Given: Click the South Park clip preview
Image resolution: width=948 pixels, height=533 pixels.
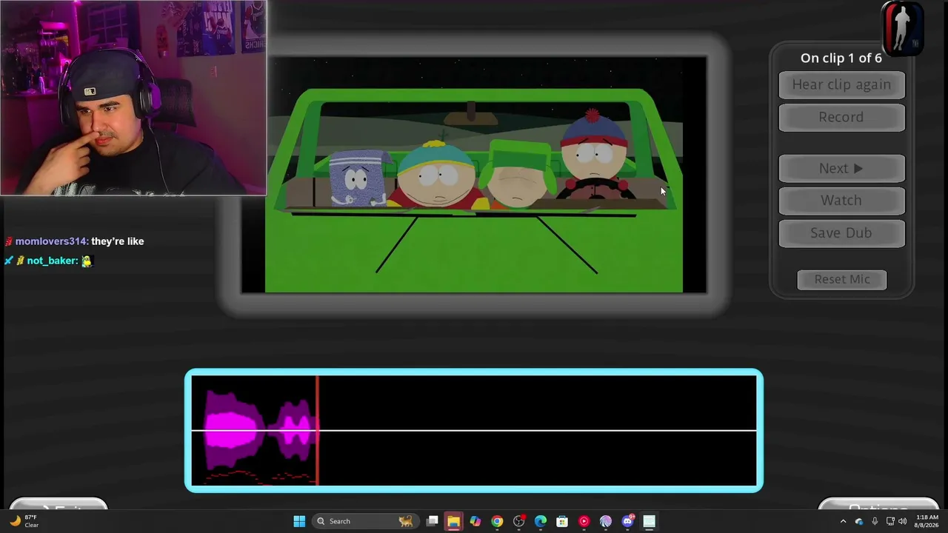Looking at the screenshot, I should pyautogui.click(x=474, y=175).
